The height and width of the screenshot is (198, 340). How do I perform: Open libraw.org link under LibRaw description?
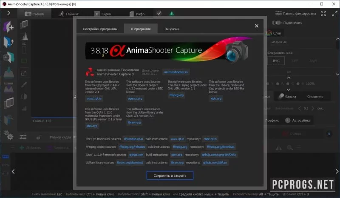[134, 123]
